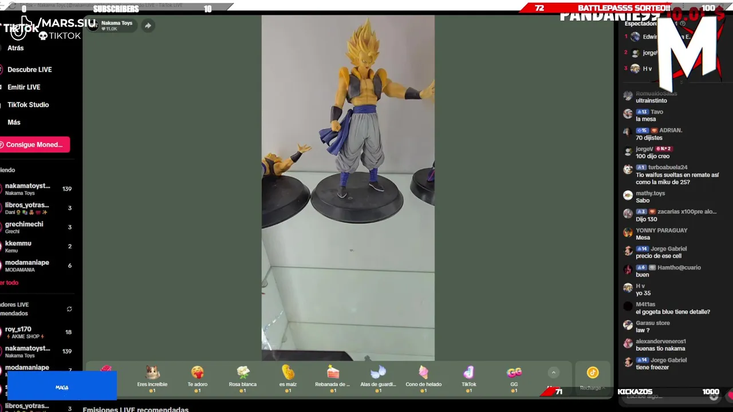Click Hamtho@cuario username in chat
This screenshot has width=733, height=412.
click(679, 268)
